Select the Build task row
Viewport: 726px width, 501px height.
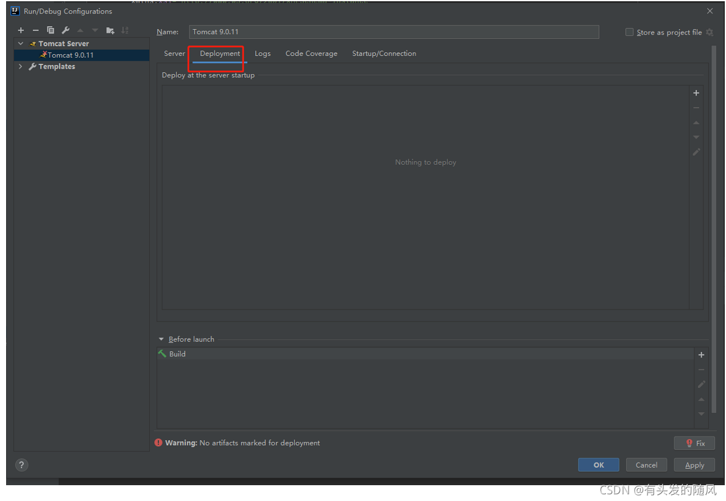(x=426, y=354)
